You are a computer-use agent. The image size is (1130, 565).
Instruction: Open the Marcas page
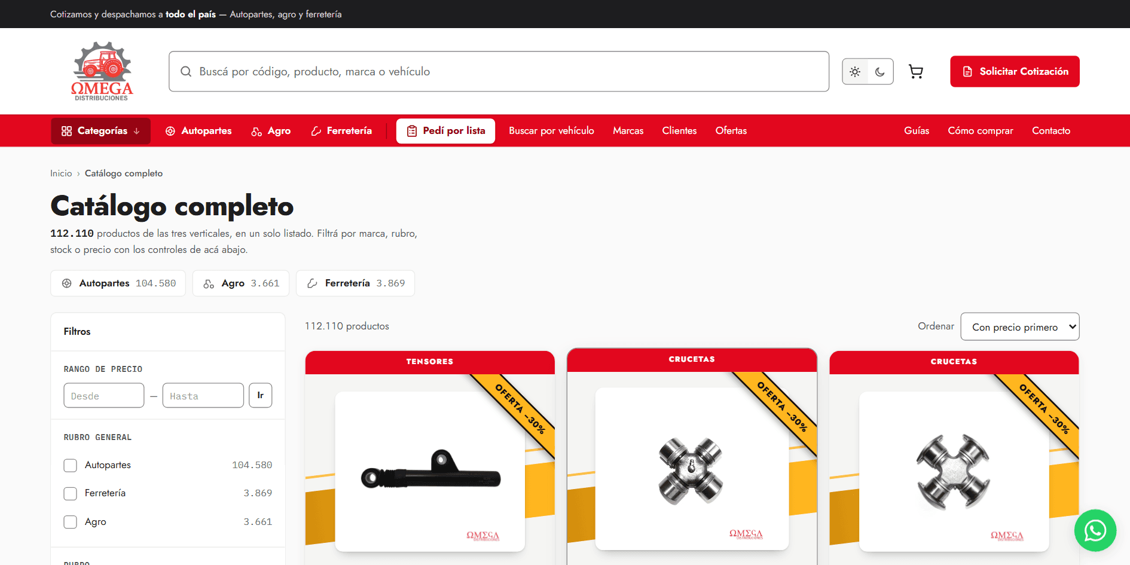pos(628,130)
